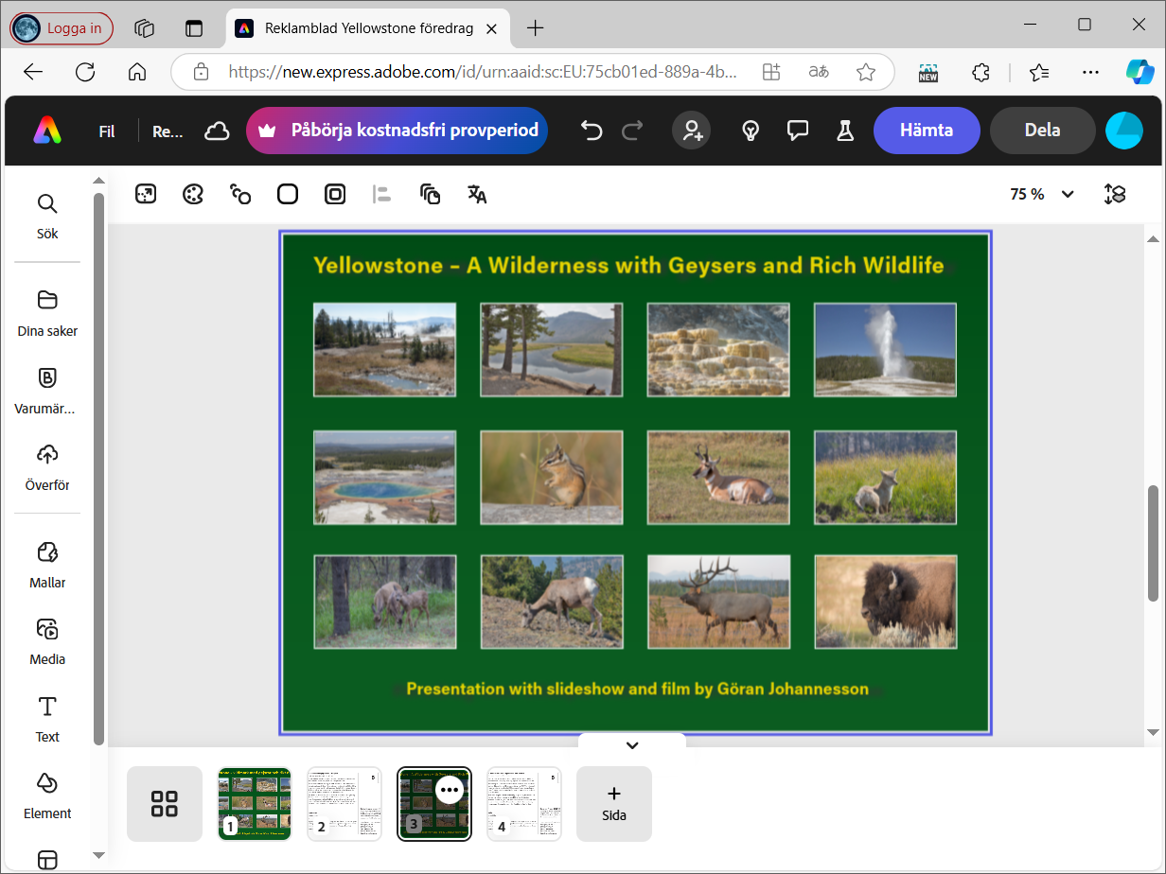Image resolution: width=1166 pixels, height=874 pixels.
Task: Open the Media panel
Action: click(x=47, y=641)
